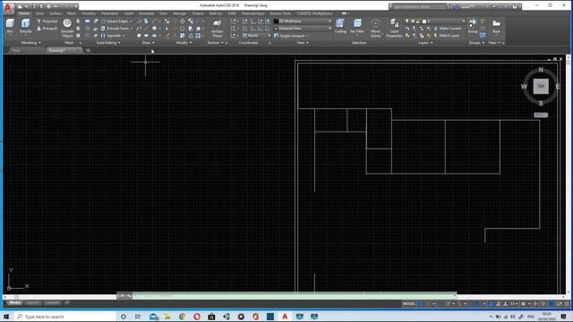The image size is (573, 322).
Task: Open the Single viewport dropdown
Action: coord(291,36)
